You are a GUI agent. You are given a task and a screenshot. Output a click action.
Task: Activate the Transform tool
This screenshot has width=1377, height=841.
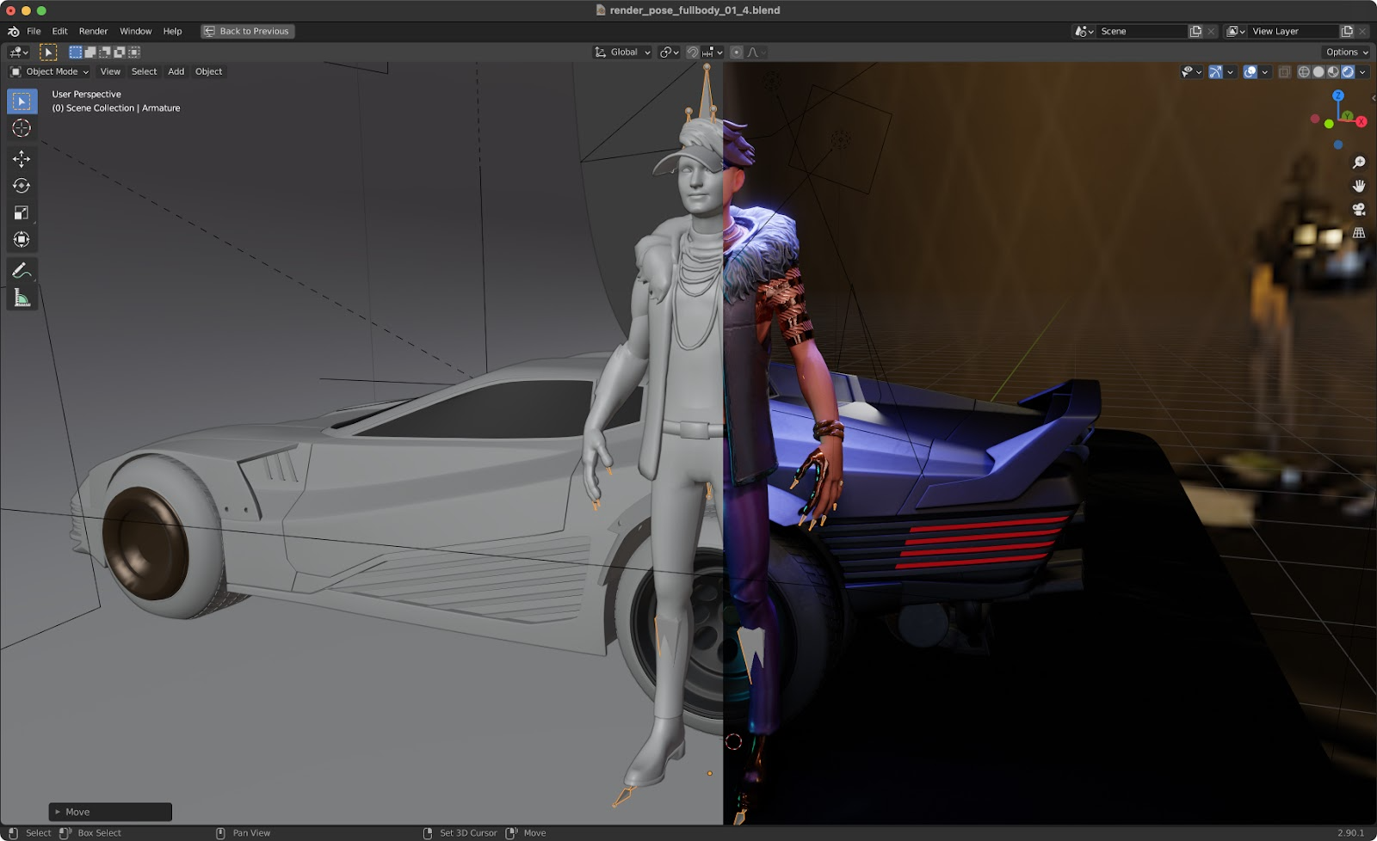(22, 239)
